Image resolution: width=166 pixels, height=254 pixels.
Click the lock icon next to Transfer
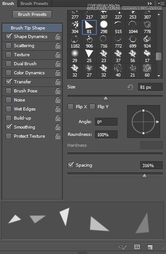coord(58,82)
